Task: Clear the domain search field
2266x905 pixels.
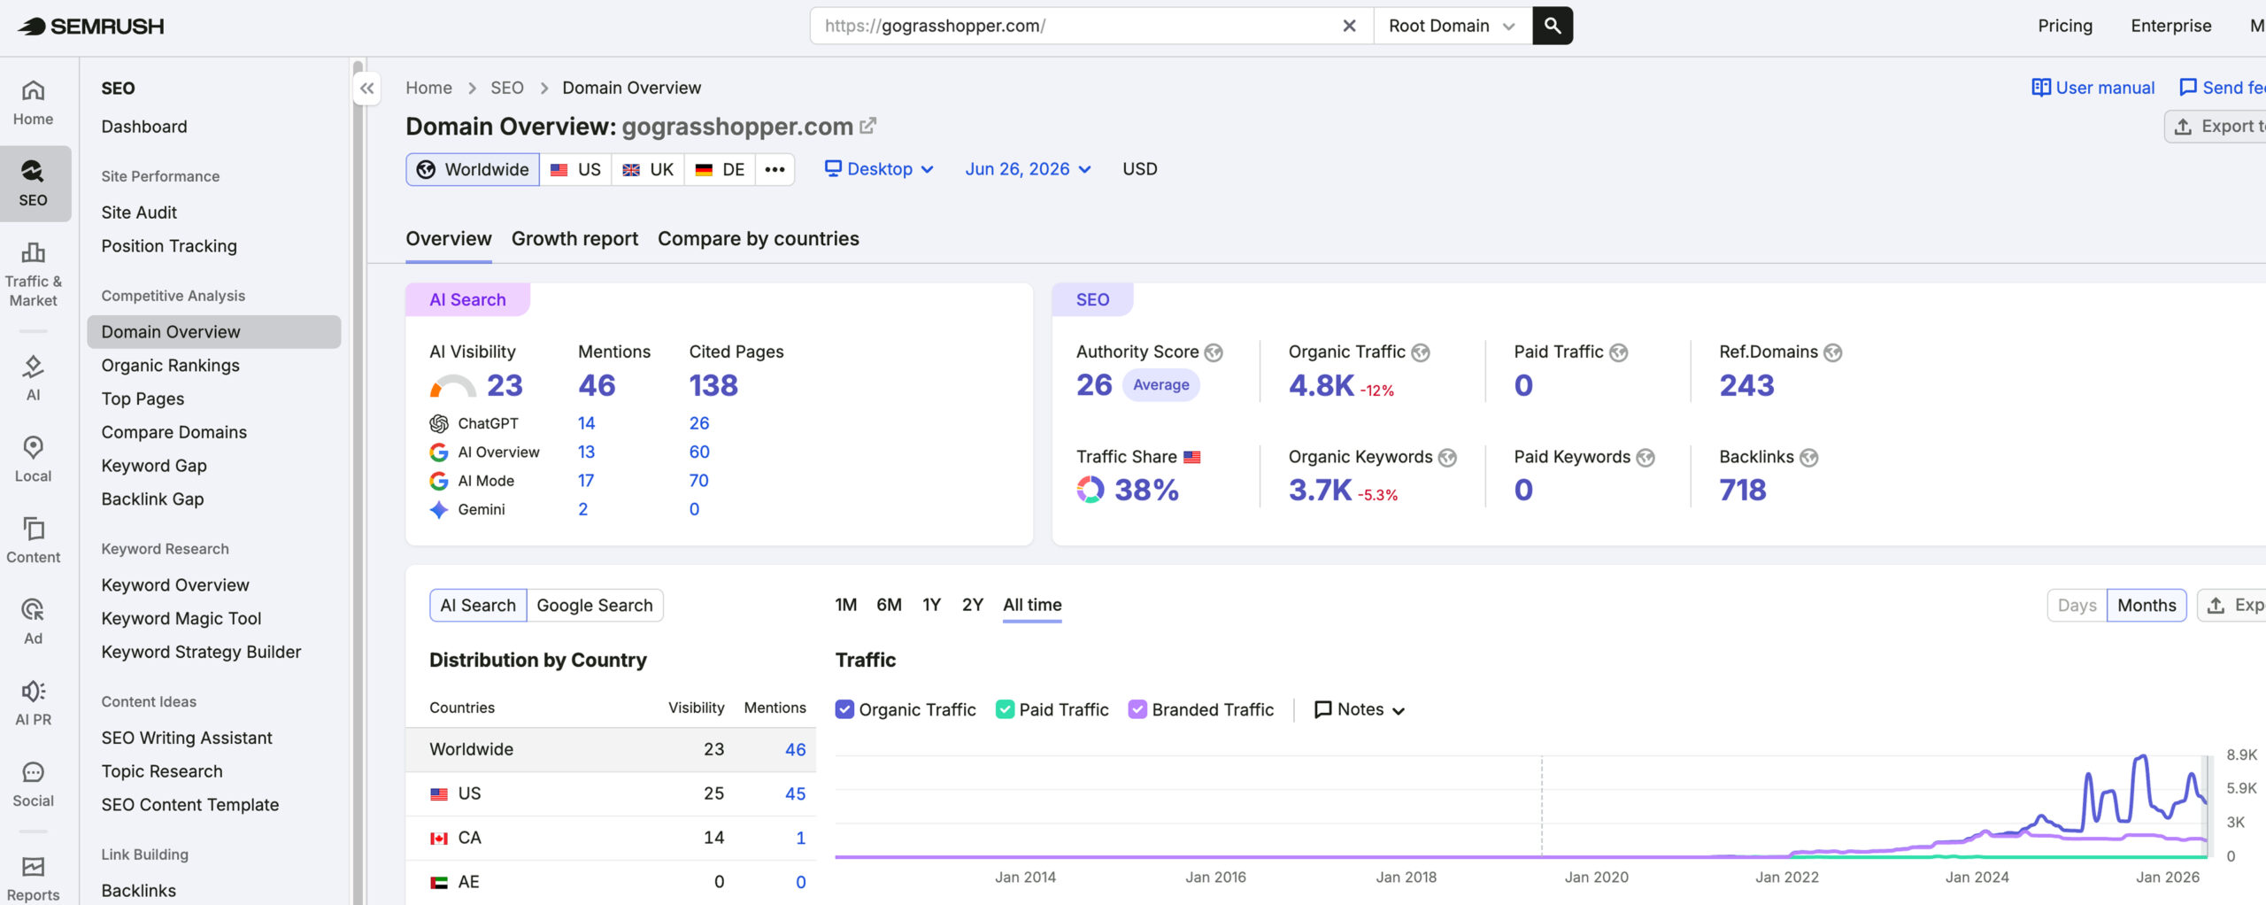Action: click(x=1349, y=26)
